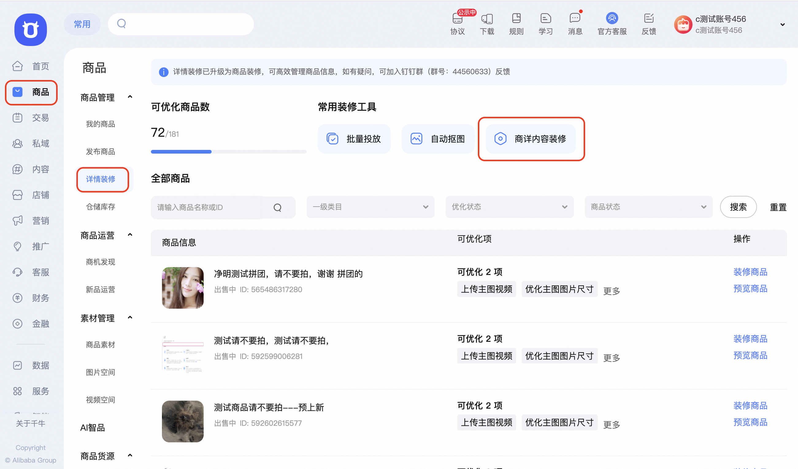Click 上传主图视频 tag for ID 592599006281
The width and height of the screenshot is (798, 469).
click(486, 356)
